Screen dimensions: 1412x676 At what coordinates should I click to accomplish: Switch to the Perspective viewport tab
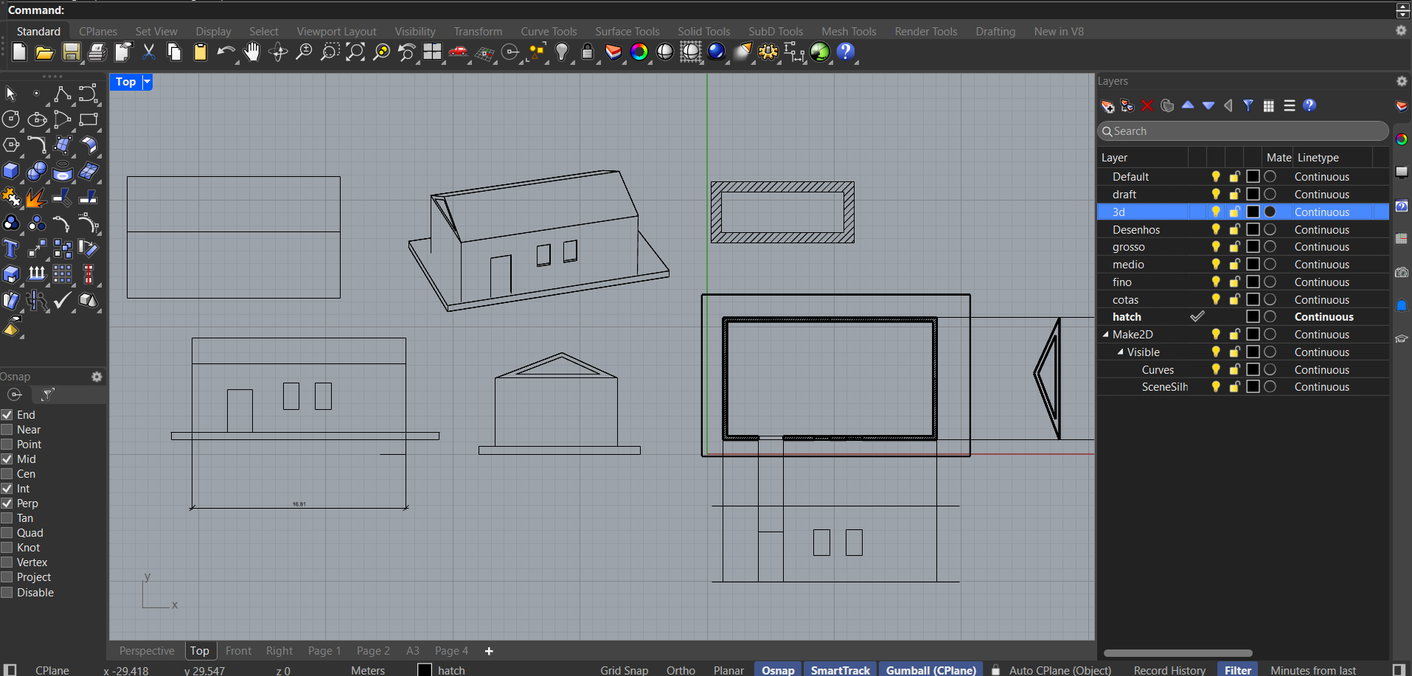[x=147, y=651]
